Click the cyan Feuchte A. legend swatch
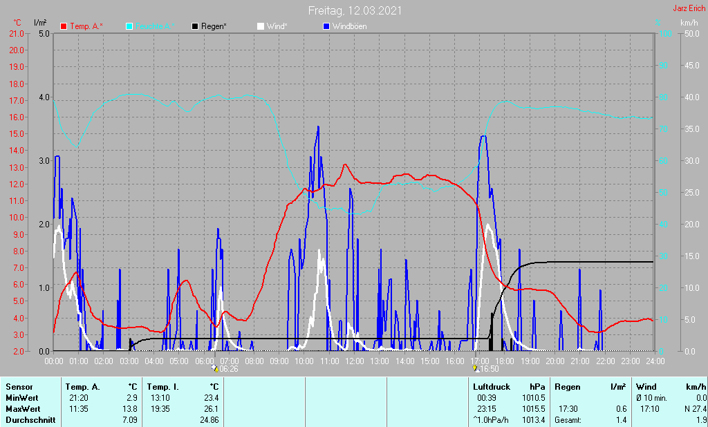The width and height of the screenshot is (708, 427). pos(129,26)
